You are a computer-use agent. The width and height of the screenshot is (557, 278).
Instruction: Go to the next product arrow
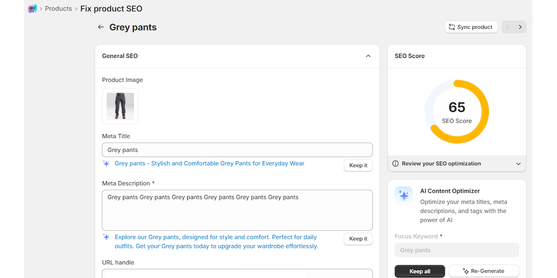point(520,27)
